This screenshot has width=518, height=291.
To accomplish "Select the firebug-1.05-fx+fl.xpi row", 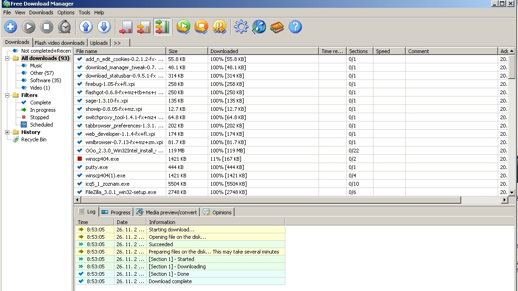I will tap(291, 84).
